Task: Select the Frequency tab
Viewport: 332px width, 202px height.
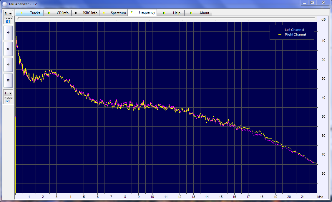Action: click(x=142, y=13)
